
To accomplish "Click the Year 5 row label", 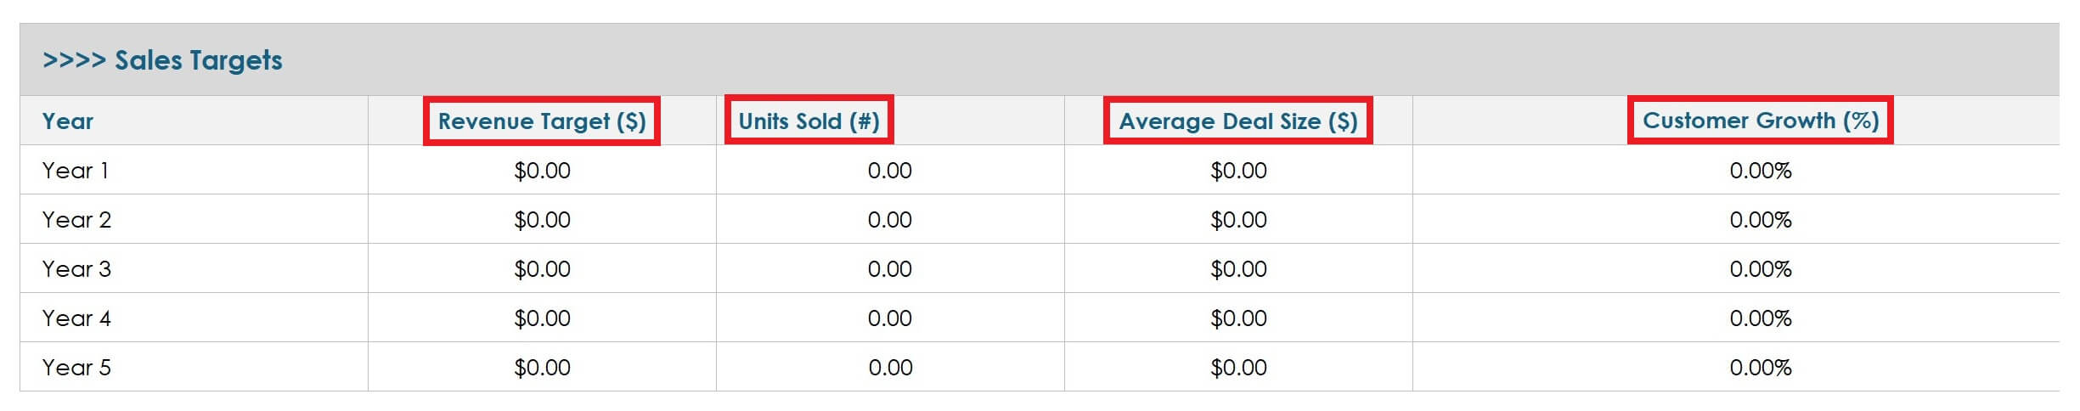I will pos(76,368).
